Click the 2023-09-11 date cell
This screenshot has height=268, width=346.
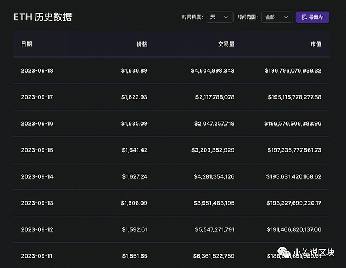click(x=37, y=255)
